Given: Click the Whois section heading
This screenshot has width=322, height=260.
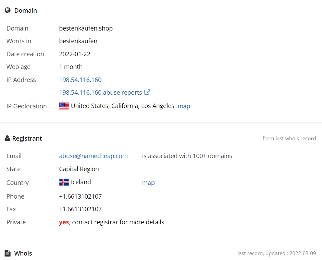Looking at the screenshot, I should (23, 253).
